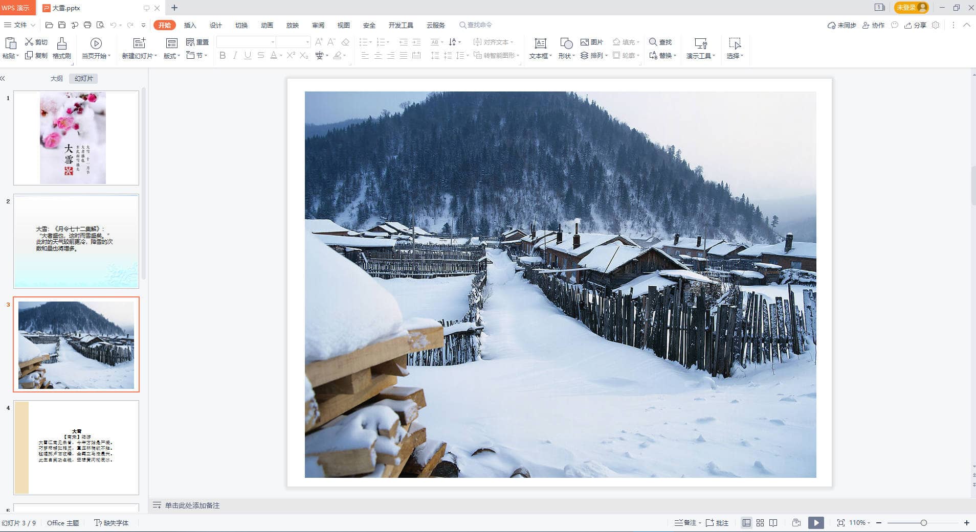Open the font name combo box

(246, 42)
